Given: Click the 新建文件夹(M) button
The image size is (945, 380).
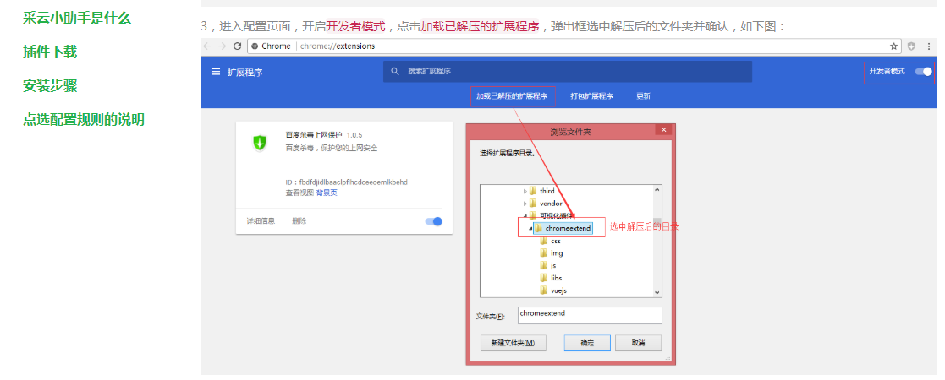Looking at the screenshot, I should click(514, 343).
